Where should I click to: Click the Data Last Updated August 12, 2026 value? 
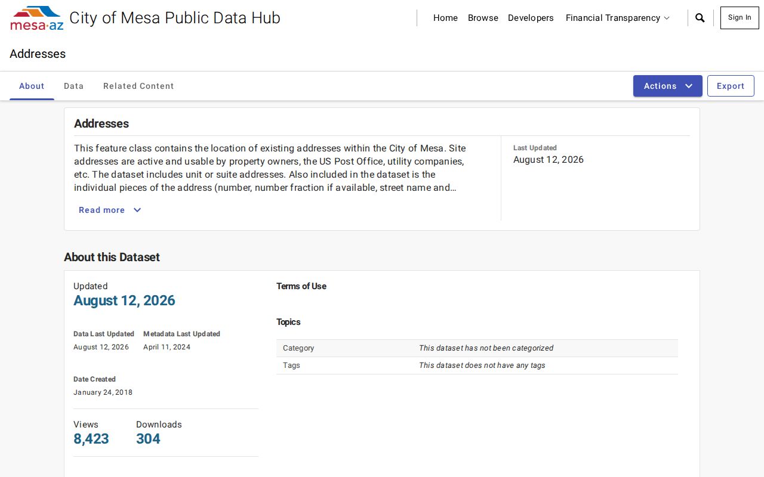[x=101, y=347]
